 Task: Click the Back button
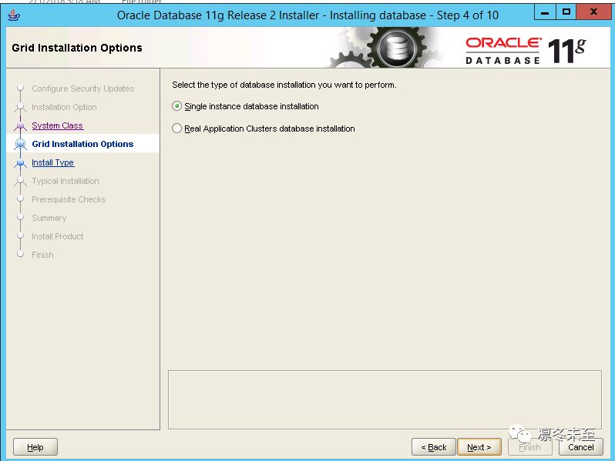click(433, 447)
